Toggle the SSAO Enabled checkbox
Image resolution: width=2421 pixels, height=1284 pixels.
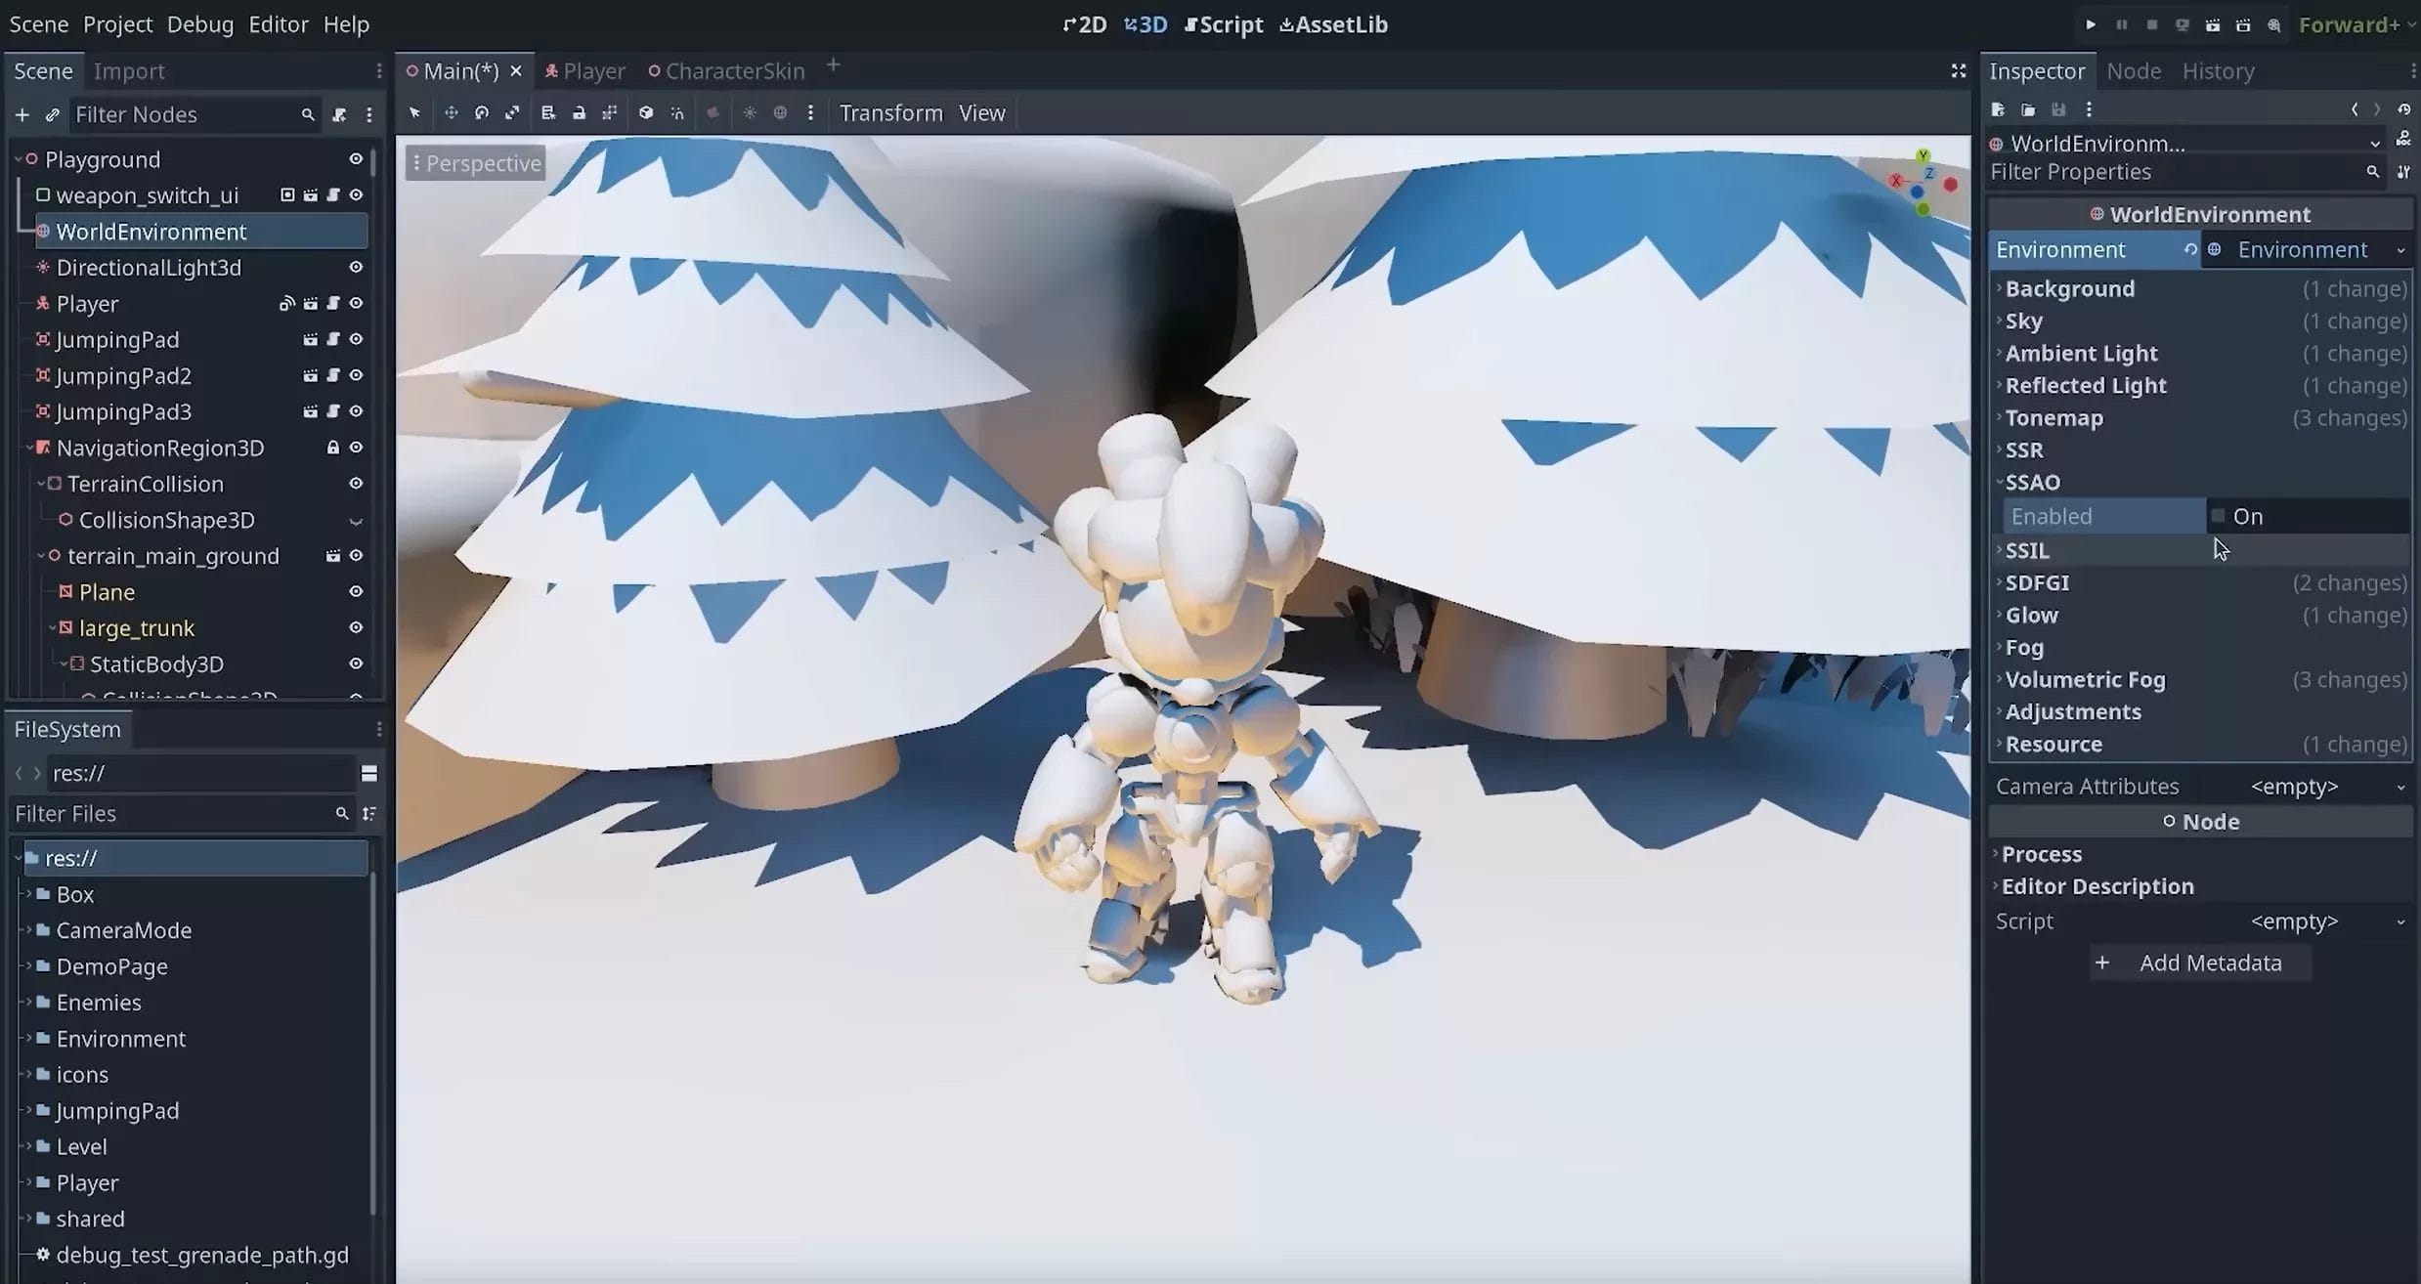pos(2219,516)
